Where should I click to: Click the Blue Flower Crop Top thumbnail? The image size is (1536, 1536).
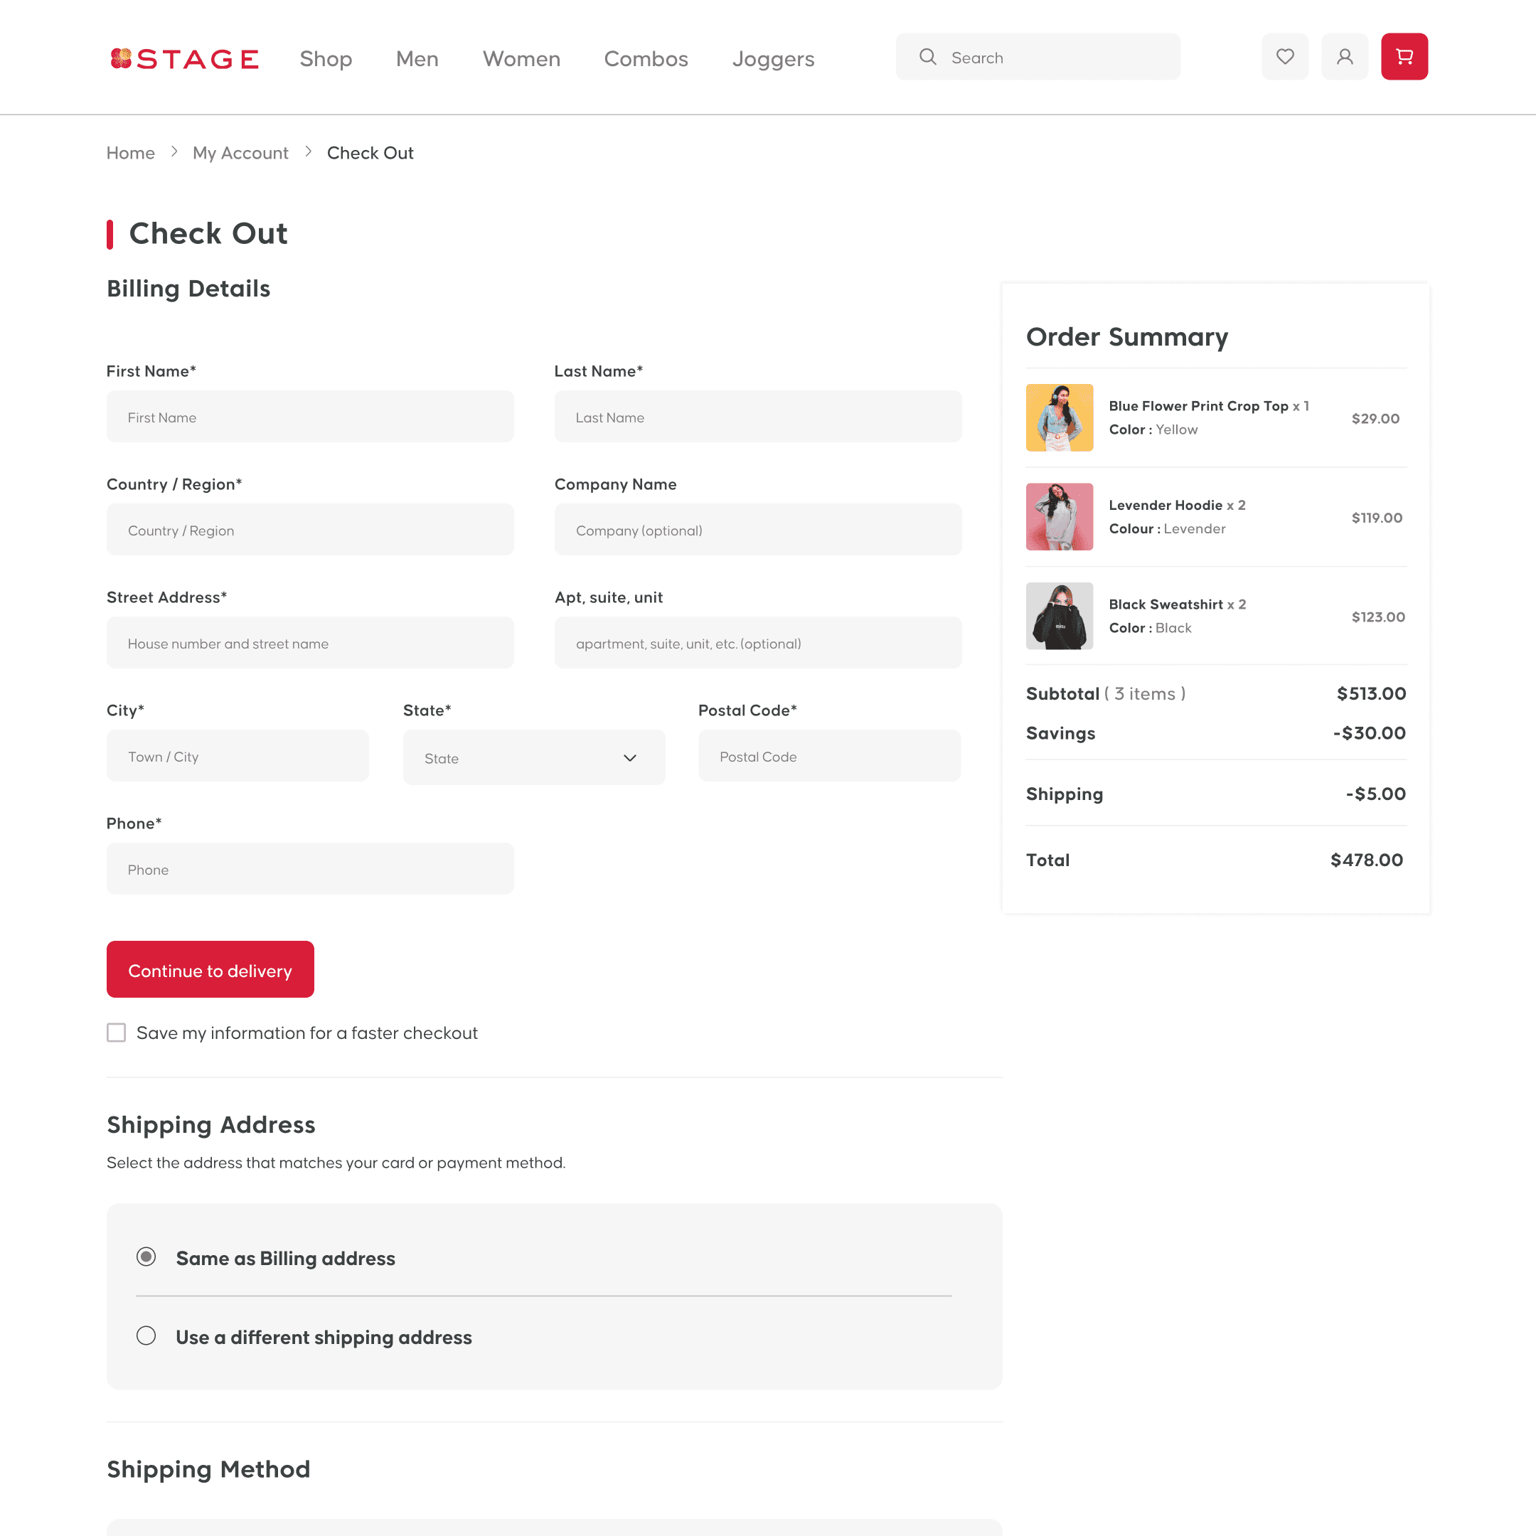[x=1059, y=417]
